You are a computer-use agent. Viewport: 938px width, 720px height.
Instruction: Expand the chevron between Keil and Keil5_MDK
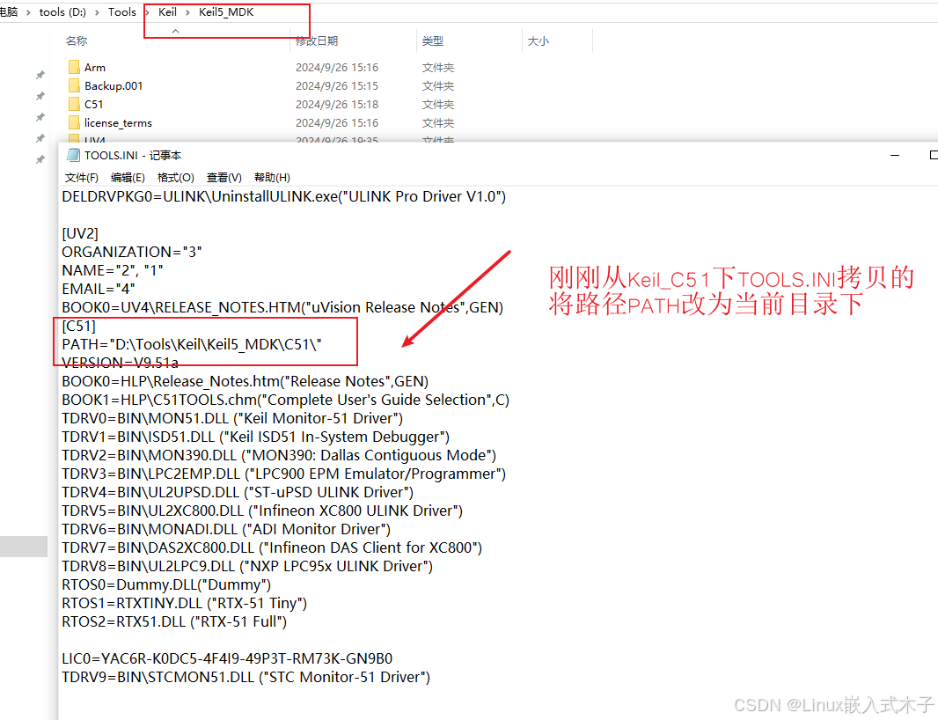tap(187, 12)
